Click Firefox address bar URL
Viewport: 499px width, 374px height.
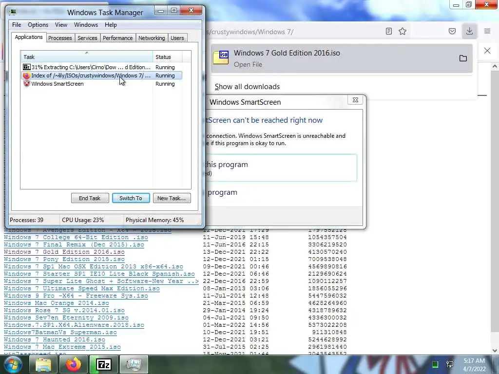point(250,32)
